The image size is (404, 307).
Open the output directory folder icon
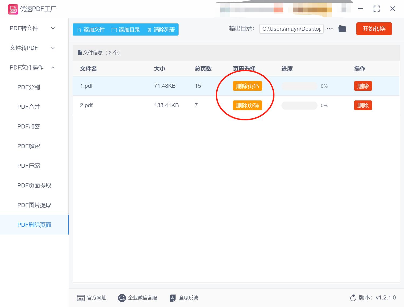(x=342, y=29)
